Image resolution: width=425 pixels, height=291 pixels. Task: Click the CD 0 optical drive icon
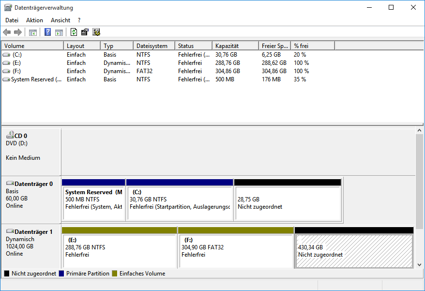pos(10,135)
